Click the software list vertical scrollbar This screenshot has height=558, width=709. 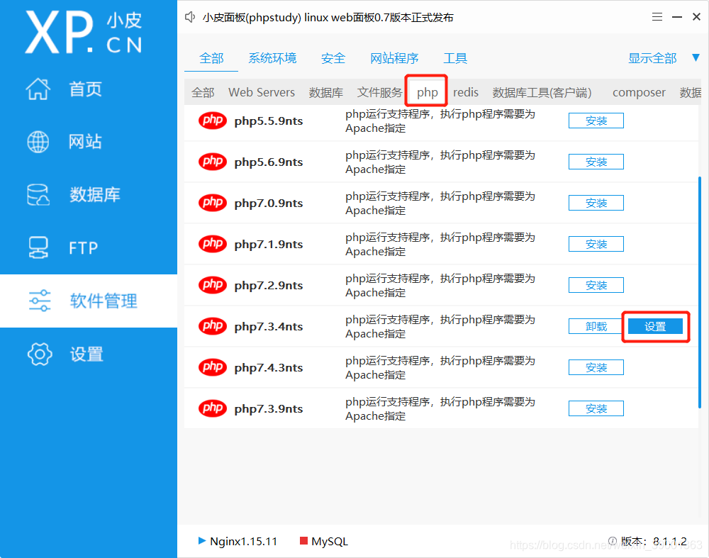click(700, 293)
